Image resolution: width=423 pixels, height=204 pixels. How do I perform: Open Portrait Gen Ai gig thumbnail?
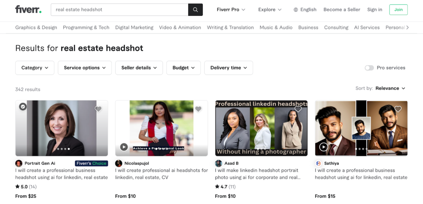(62, 128)
